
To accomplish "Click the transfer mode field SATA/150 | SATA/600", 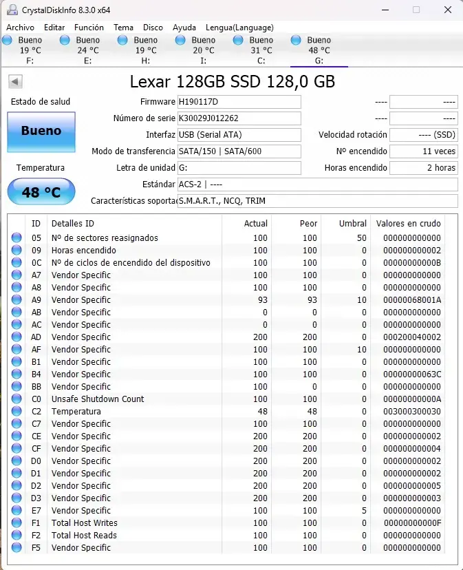I will click(239, 151).
